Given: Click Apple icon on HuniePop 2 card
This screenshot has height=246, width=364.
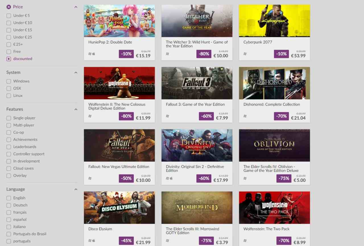Looking at the screenshot, I should [94, 54].
